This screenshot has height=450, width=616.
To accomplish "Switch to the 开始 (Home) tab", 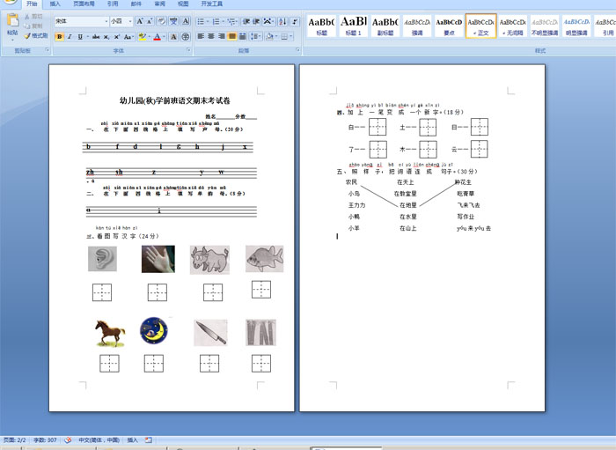I will pos(32,4).
